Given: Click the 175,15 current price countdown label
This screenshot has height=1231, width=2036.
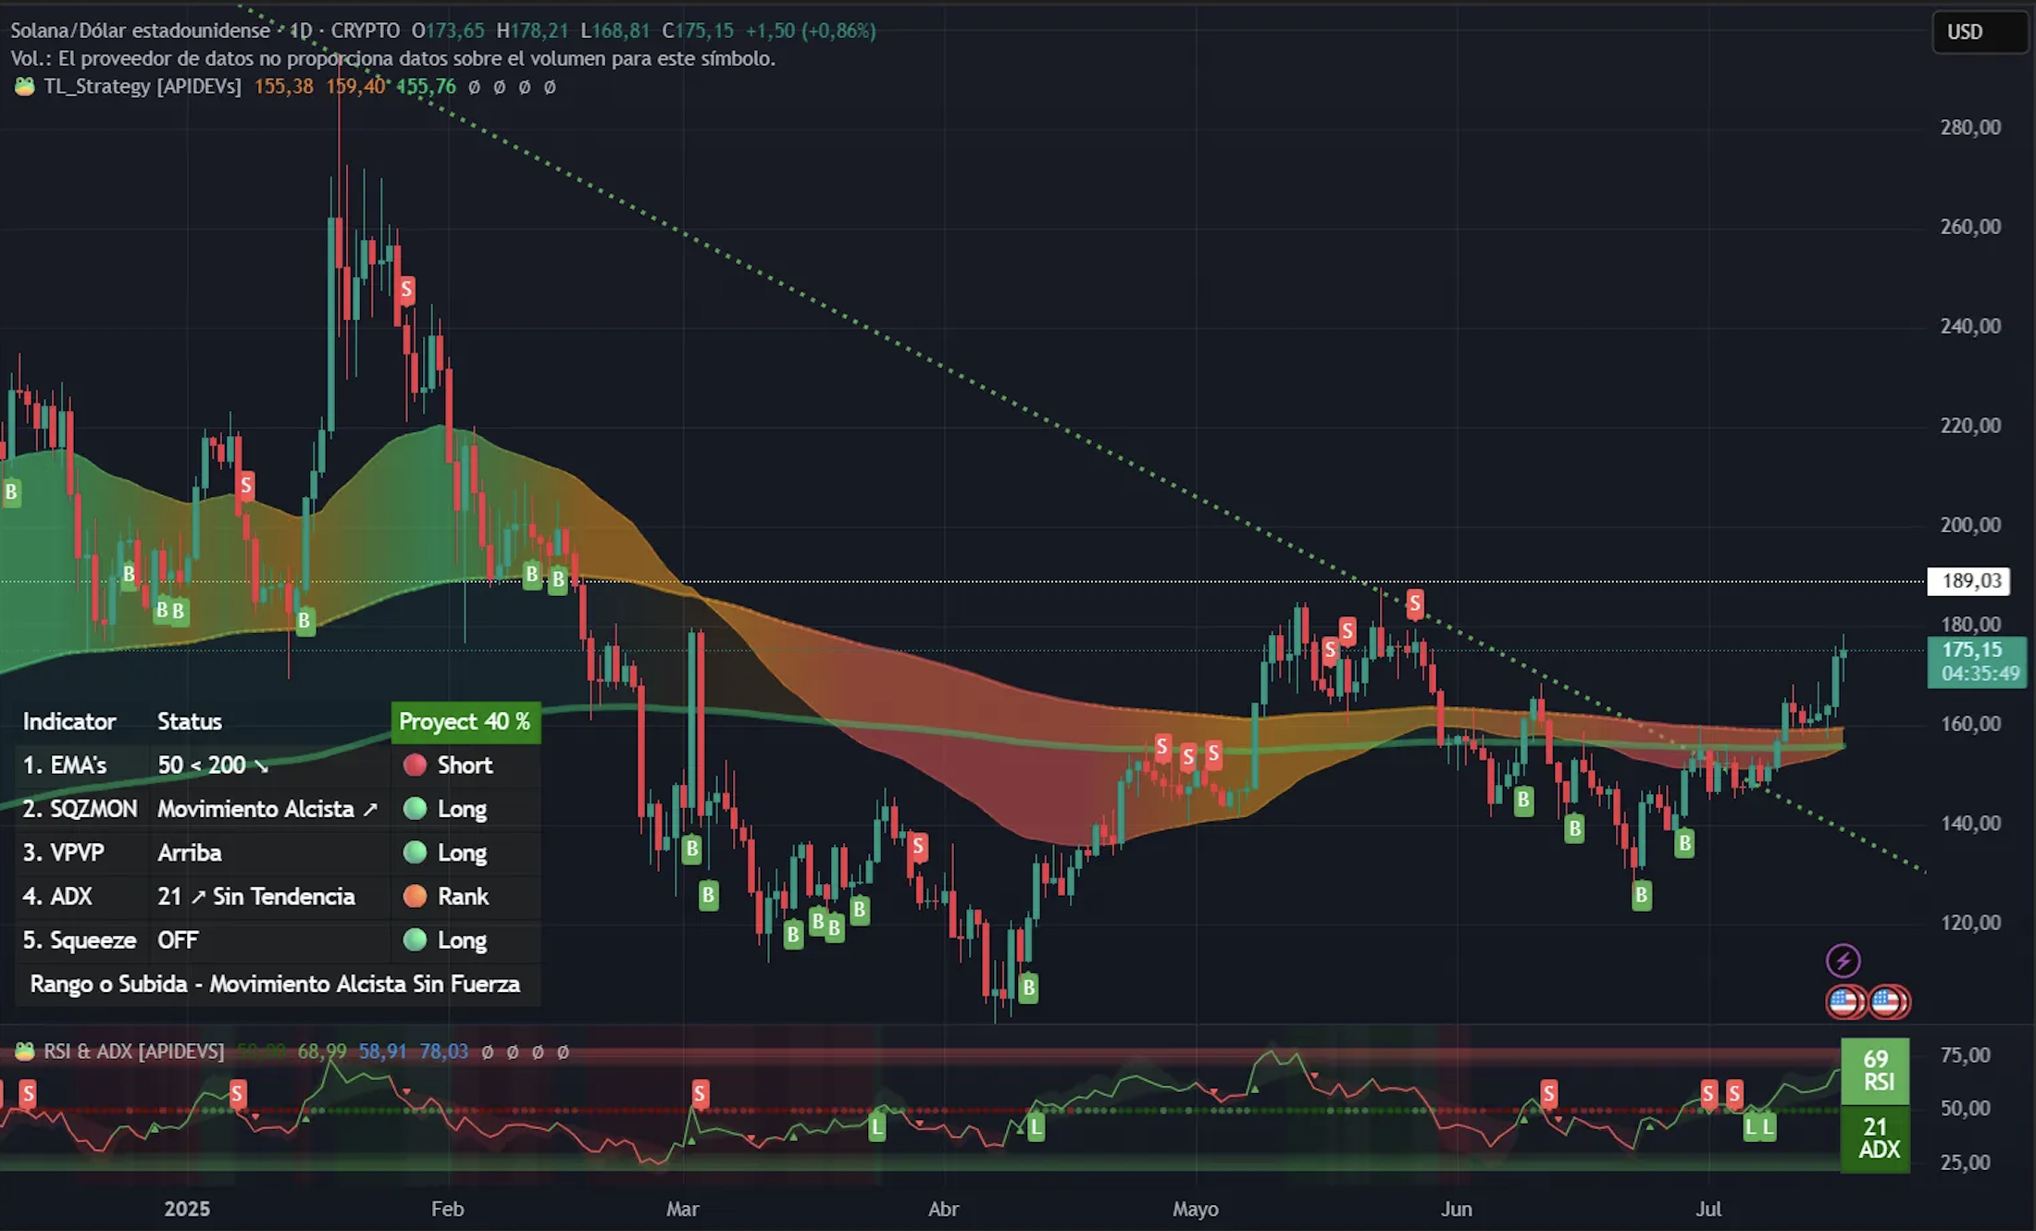Looking at the screenshot, I should tap(1977, 662).
